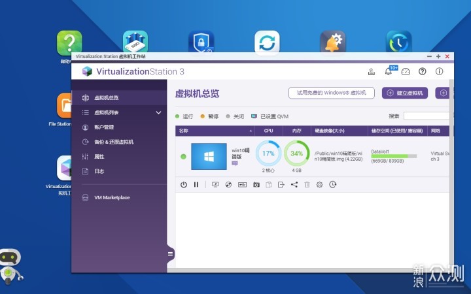Viewport: 471px width, 294px height.
Task: Open the USB device connection icon
Action: 242,185
